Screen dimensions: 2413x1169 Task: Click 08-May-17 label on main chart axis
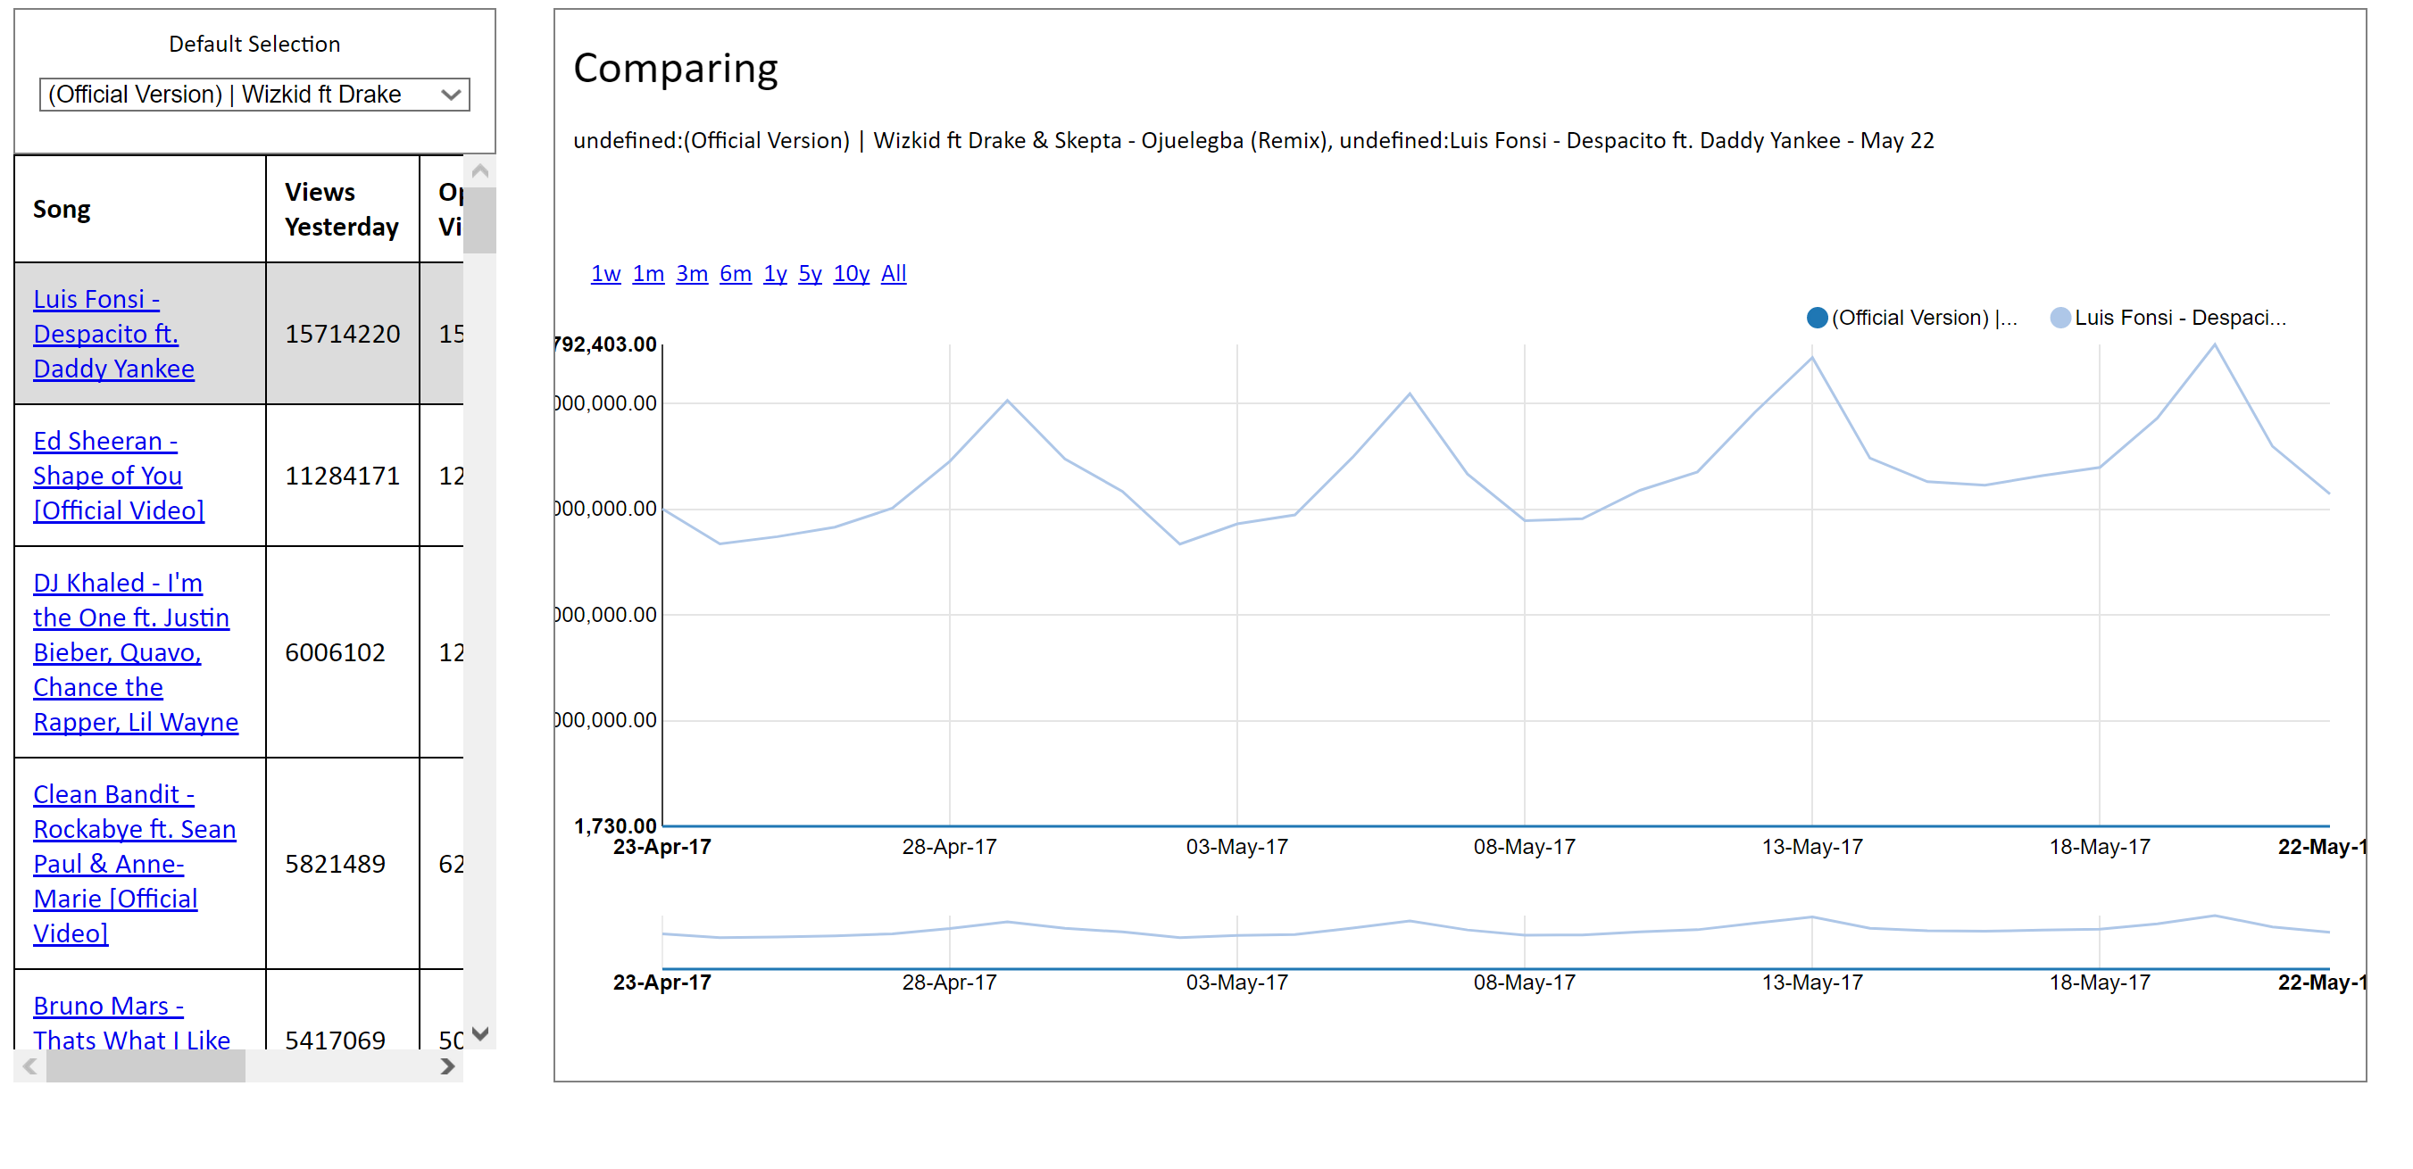1524,847
